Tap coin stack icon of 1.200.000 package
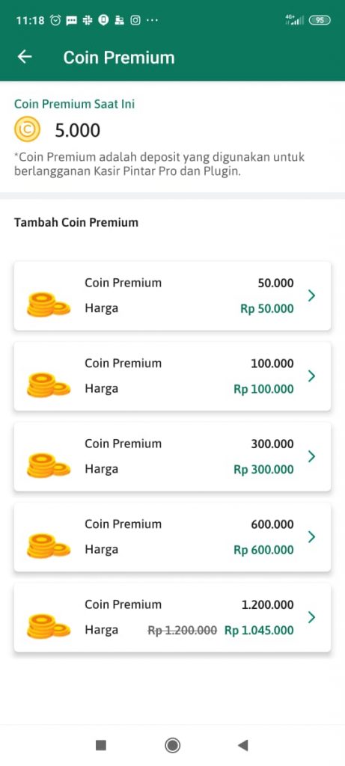 (49, 626)
